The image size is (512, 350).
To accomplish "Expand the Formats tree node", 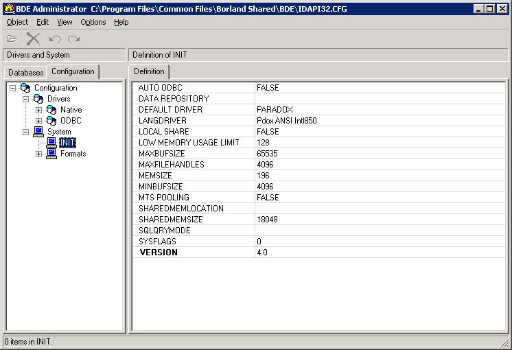I will (x=38, y=154).
